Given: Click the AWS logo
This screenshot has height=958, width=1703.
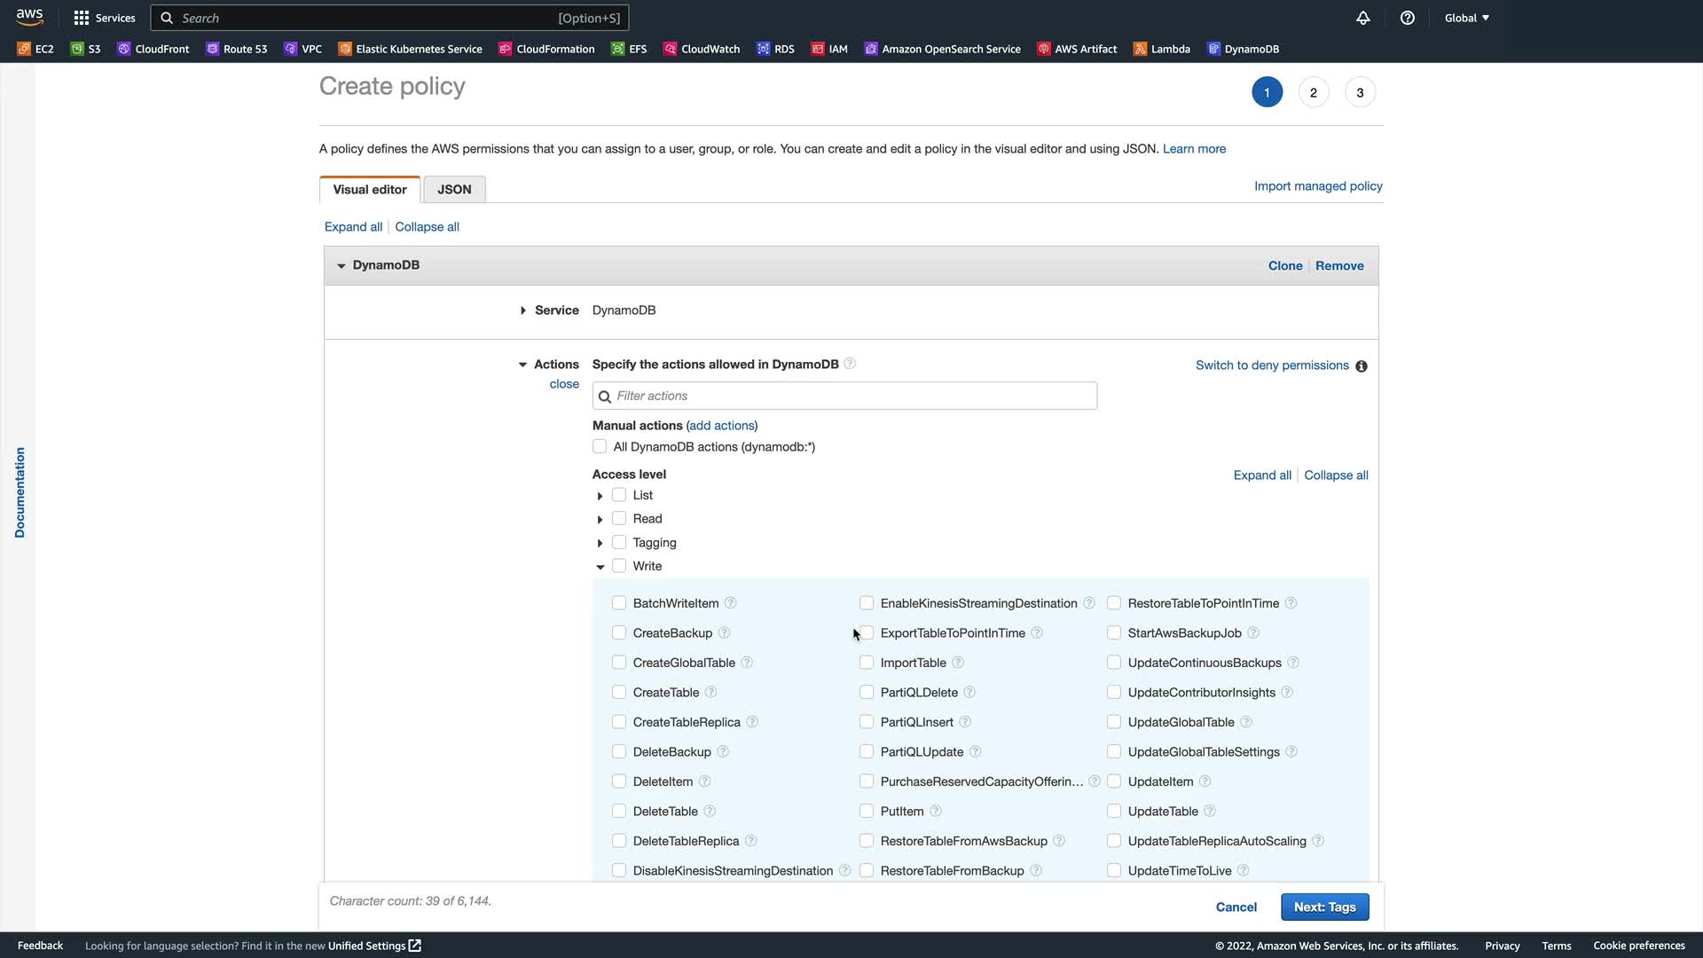Looking at the screenshot, I should coord(29,17).
